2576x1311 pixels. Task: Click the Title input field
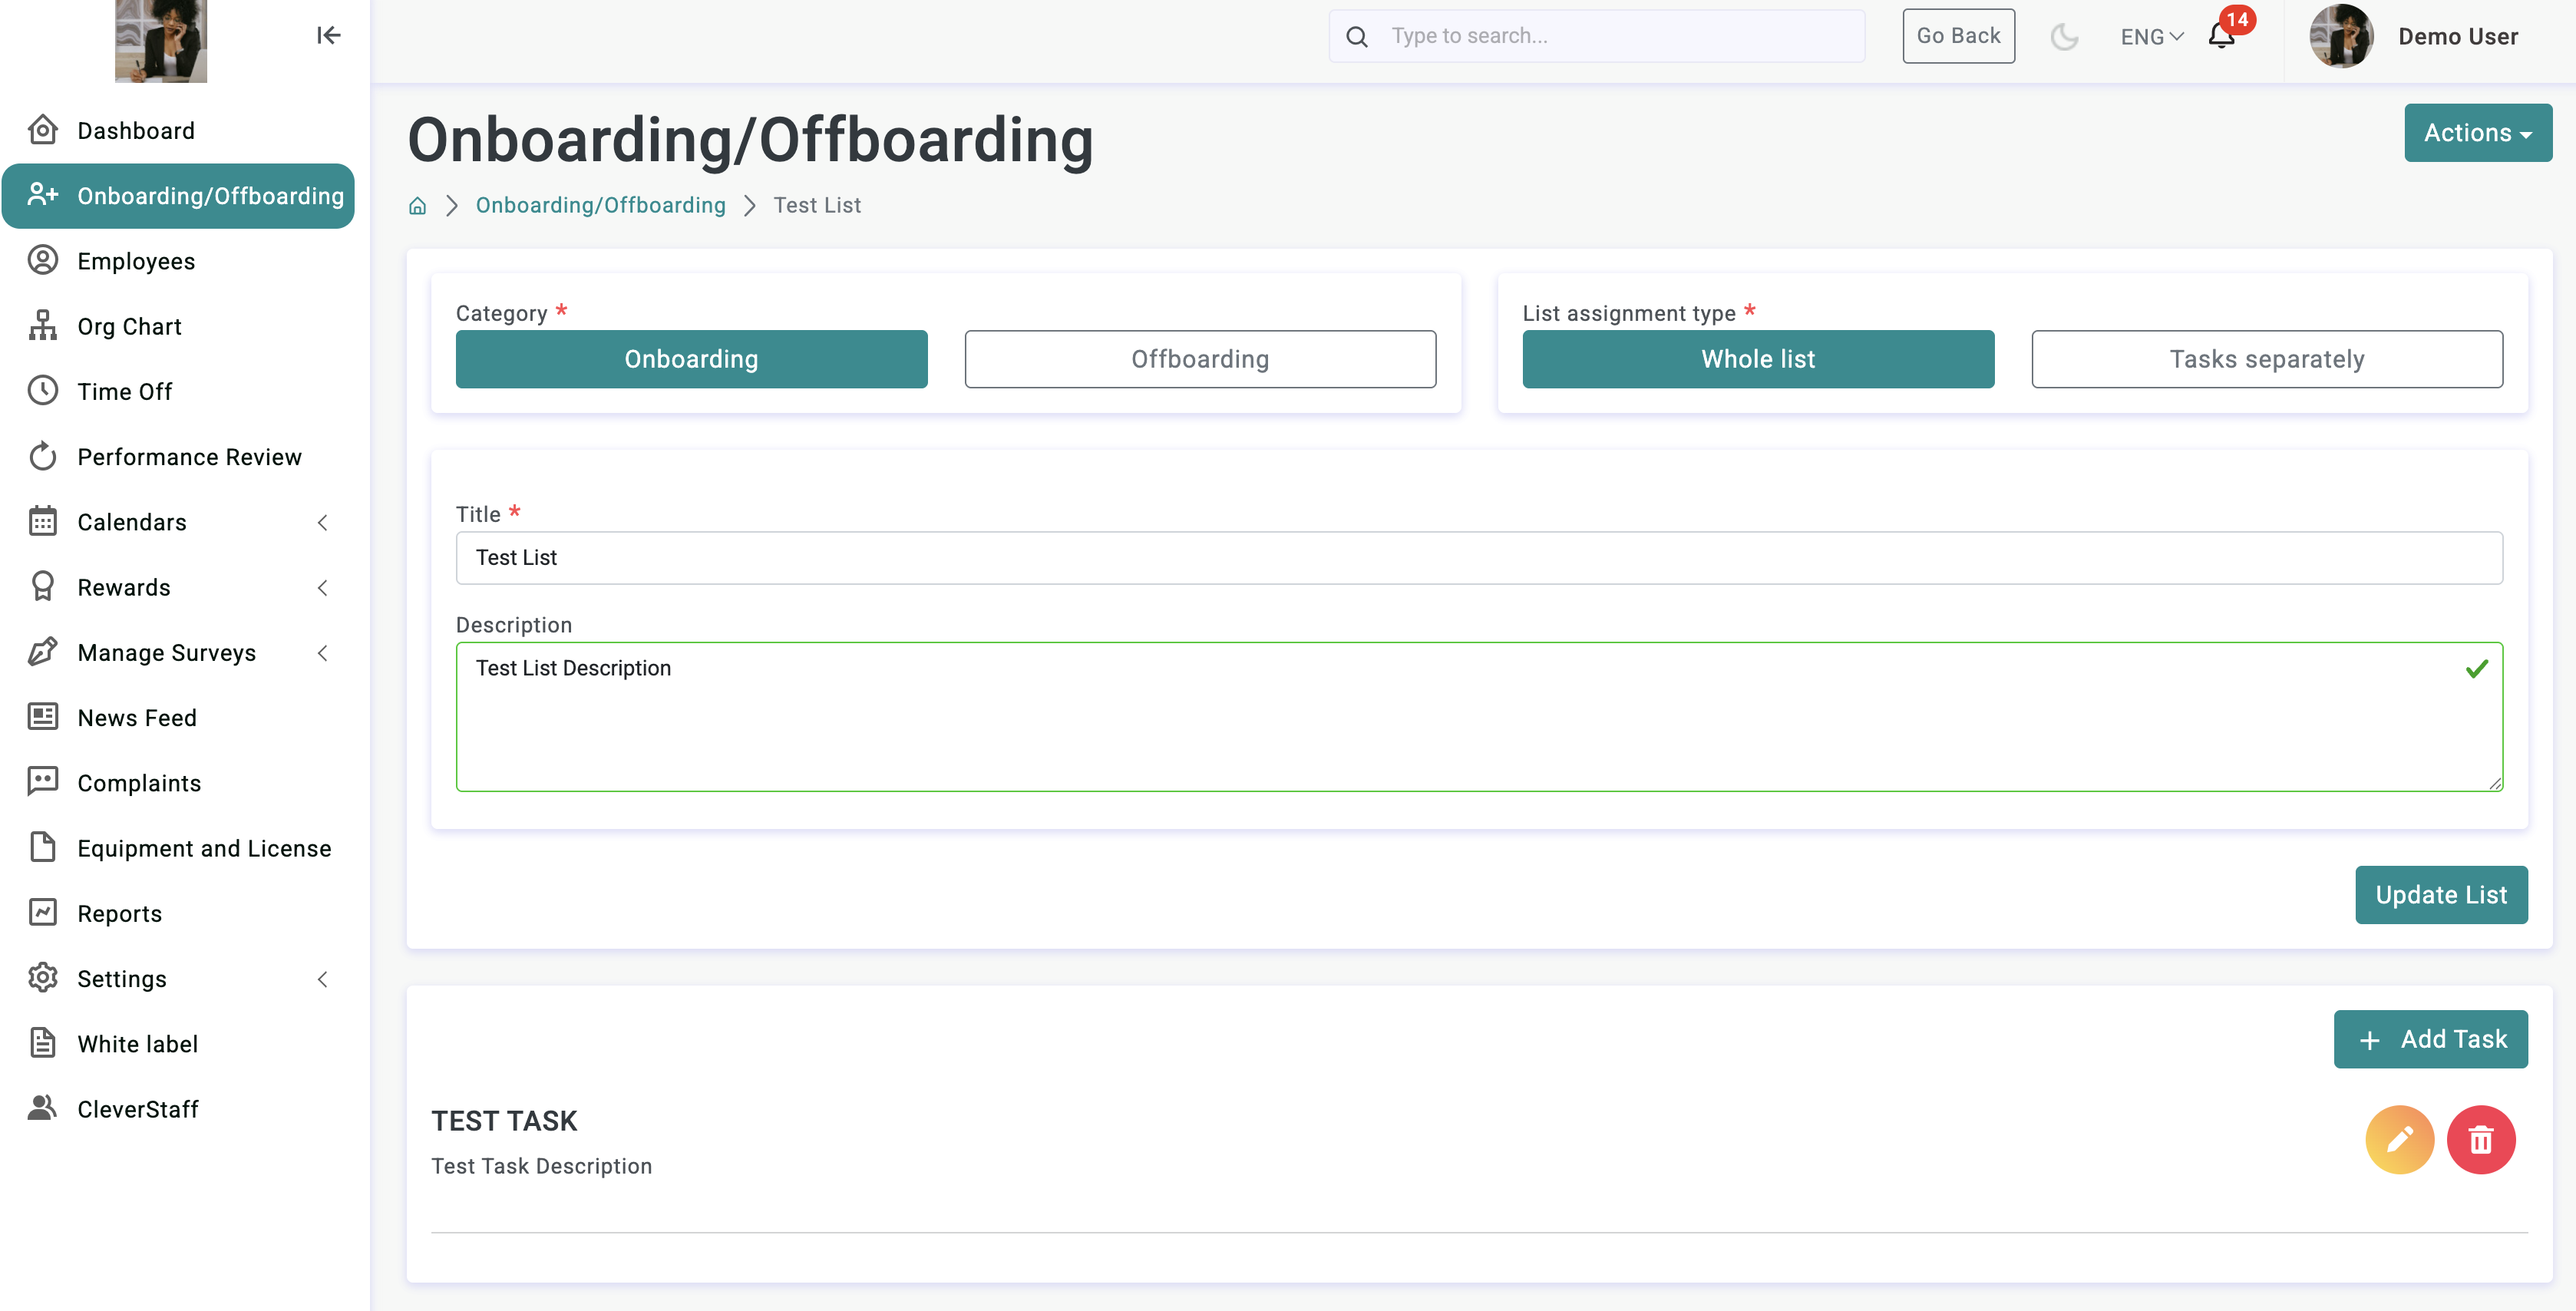[1479, 558]
